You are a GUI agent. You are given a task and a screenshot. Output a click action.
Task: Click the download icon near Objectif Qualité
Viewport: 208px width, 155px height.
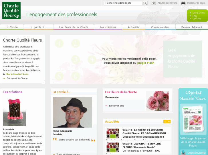pyautogui.click(x=183, y=153)
